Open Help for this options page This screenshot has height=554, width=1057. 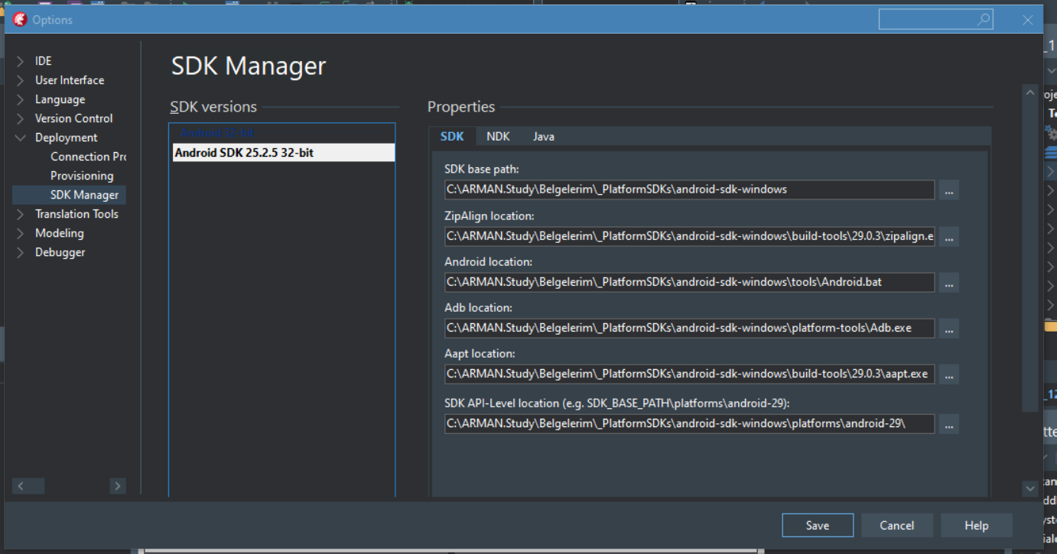point(977,525)
